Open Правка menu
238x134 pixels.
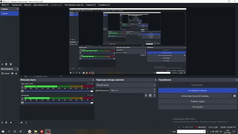click(x=17, y=5)
